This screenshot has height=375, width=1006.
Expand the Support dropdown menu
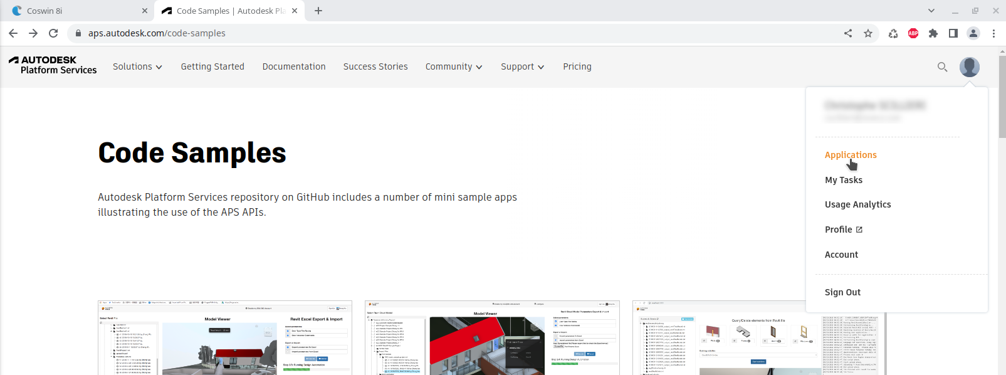(522, 66)
